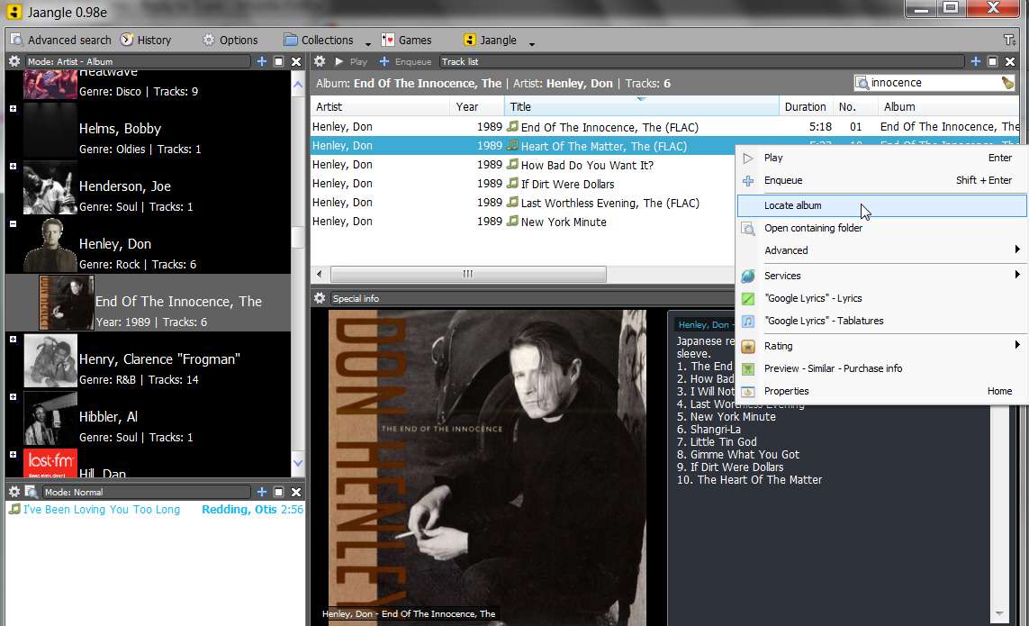Select album End Of The Innocence, The
The image size is (1029, 626).
coord(148,303)
